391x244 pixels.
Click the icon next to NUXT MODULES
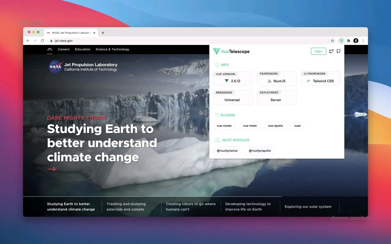pyautogui.click(x=217, y=140)
